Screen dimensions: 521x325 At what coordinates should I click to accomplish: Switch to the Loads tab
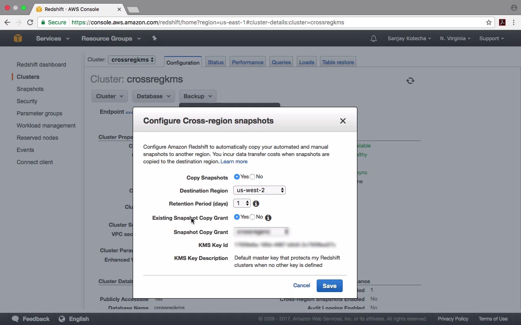coord(306,62)
